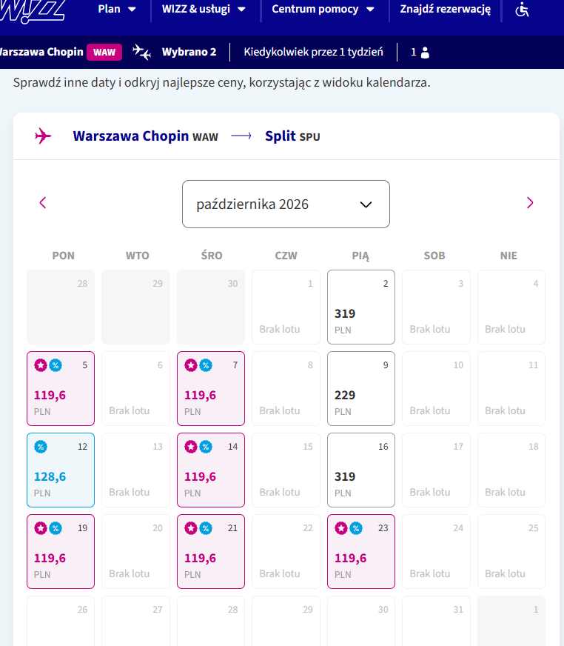Click the blue percent badge on day 7
Viewport: 564px width, 646px height.
pyautogui.click(x=206, y=365)
